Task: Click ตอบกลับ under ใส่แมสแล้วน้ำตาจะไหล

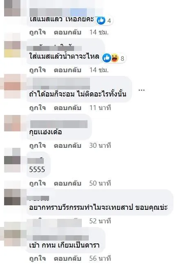Action: (68, 70)
